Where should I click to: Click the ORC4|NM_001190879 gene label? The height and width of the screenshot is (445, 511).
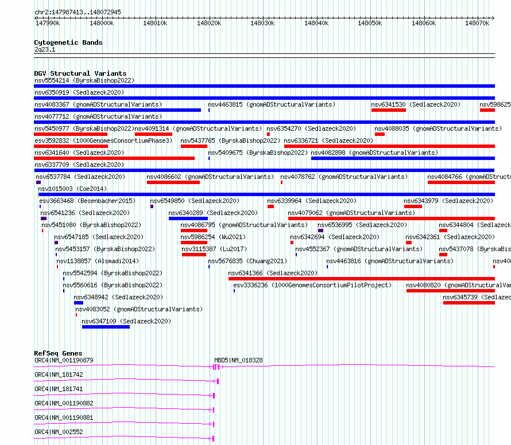point(64,360)
